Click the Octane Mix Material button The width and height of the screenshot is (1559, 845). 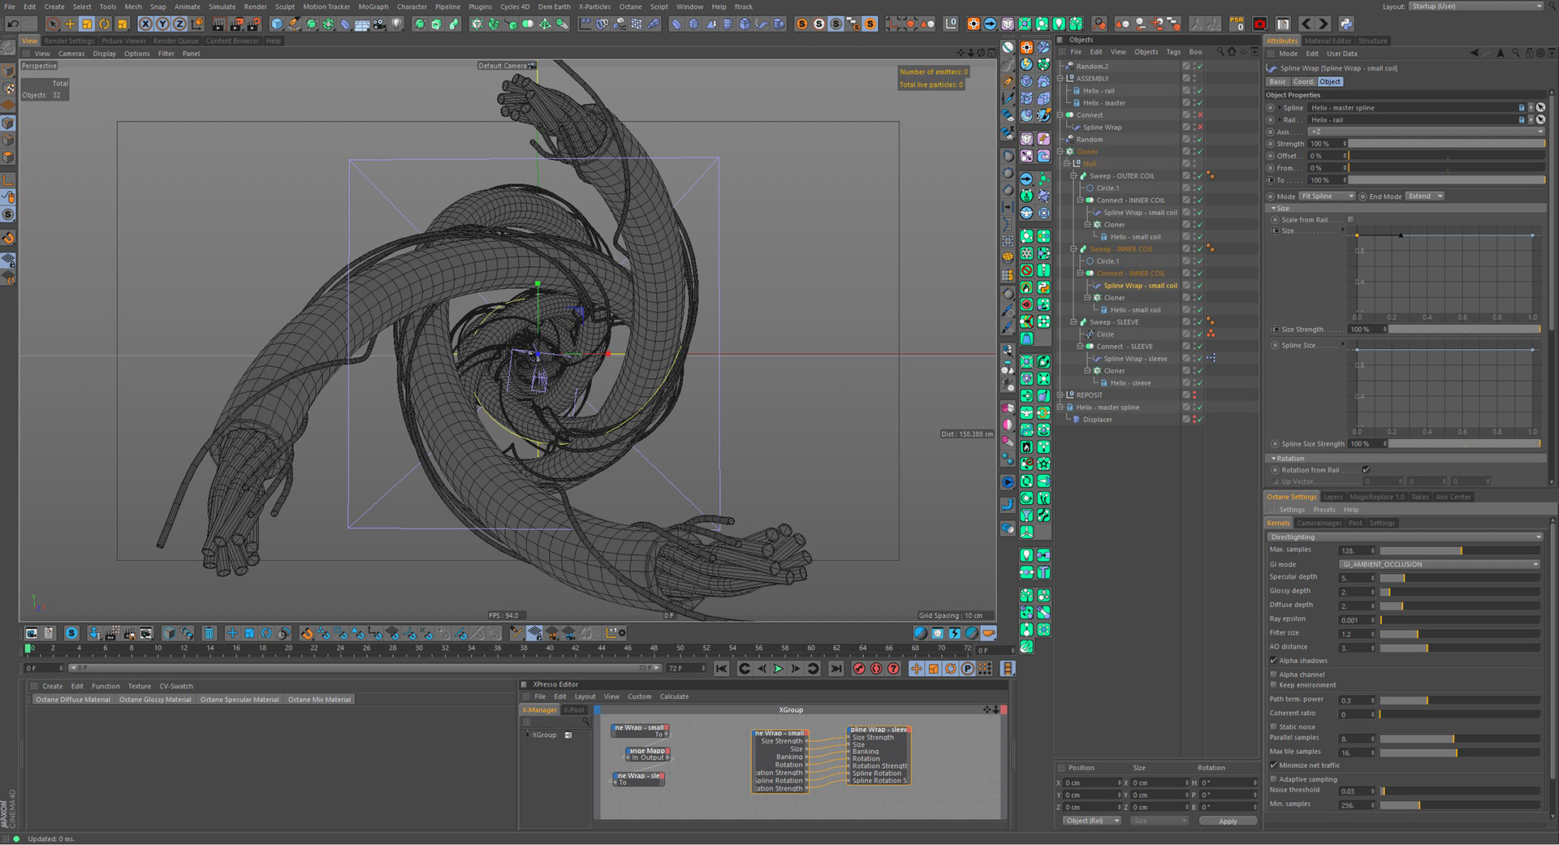[x=319, y=700]
